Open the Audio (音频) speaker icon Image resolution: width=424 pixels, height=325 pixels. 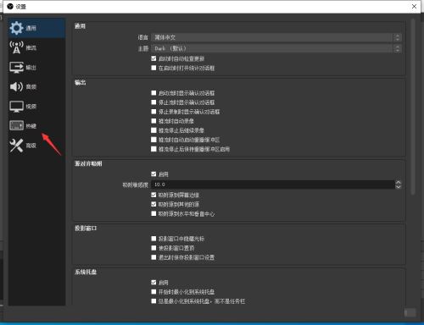[x=16, y=86]
